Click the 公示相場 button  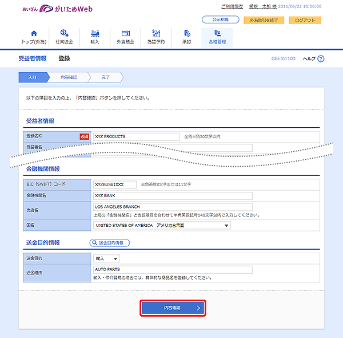coord(221,19)
